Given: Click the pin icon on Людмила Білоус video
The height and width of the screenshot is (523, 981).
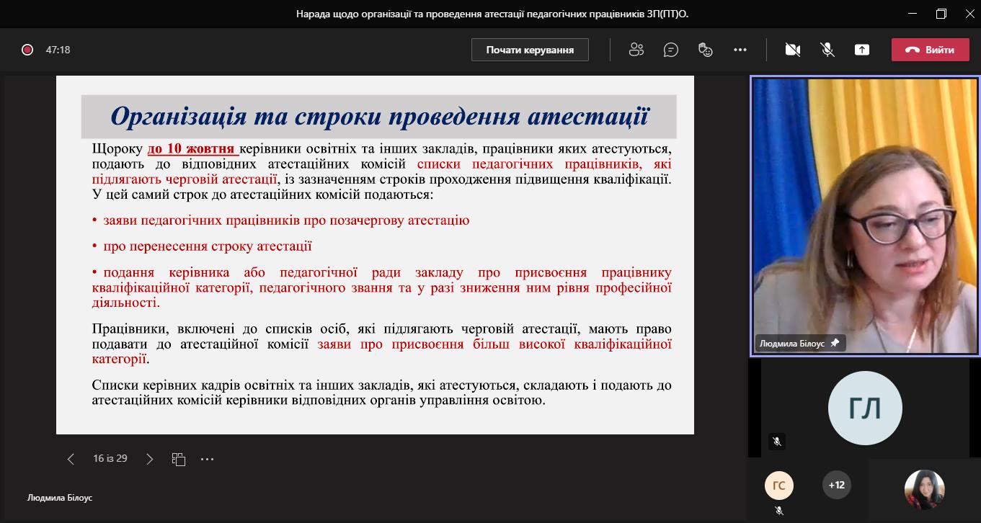Looking at the screenshot, I should pyautogui.click(x=835, y=344).
